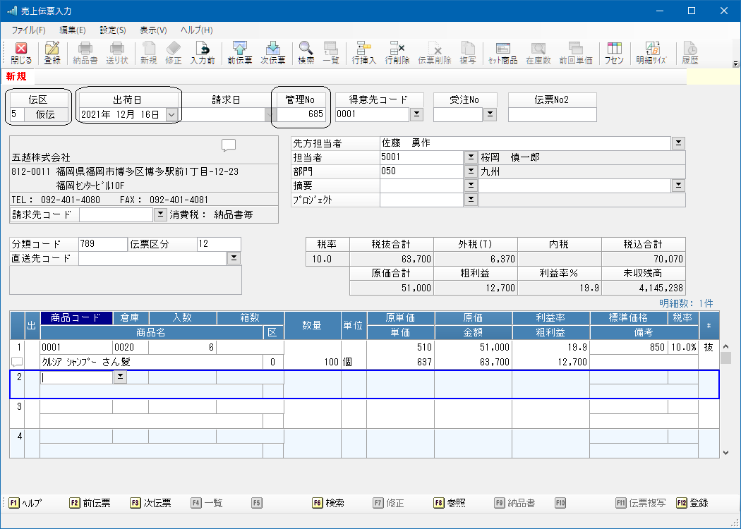Open the 部門 code dropdown
The width and height of the screenshot is (741, 529).
(x=471, y=171)
